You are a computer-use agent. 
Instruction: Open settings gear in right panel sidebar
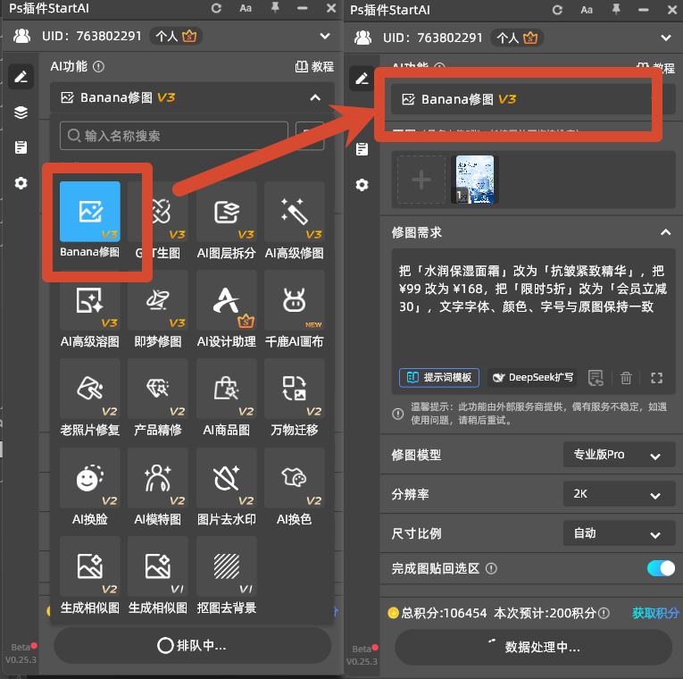[x=362, y=185]
